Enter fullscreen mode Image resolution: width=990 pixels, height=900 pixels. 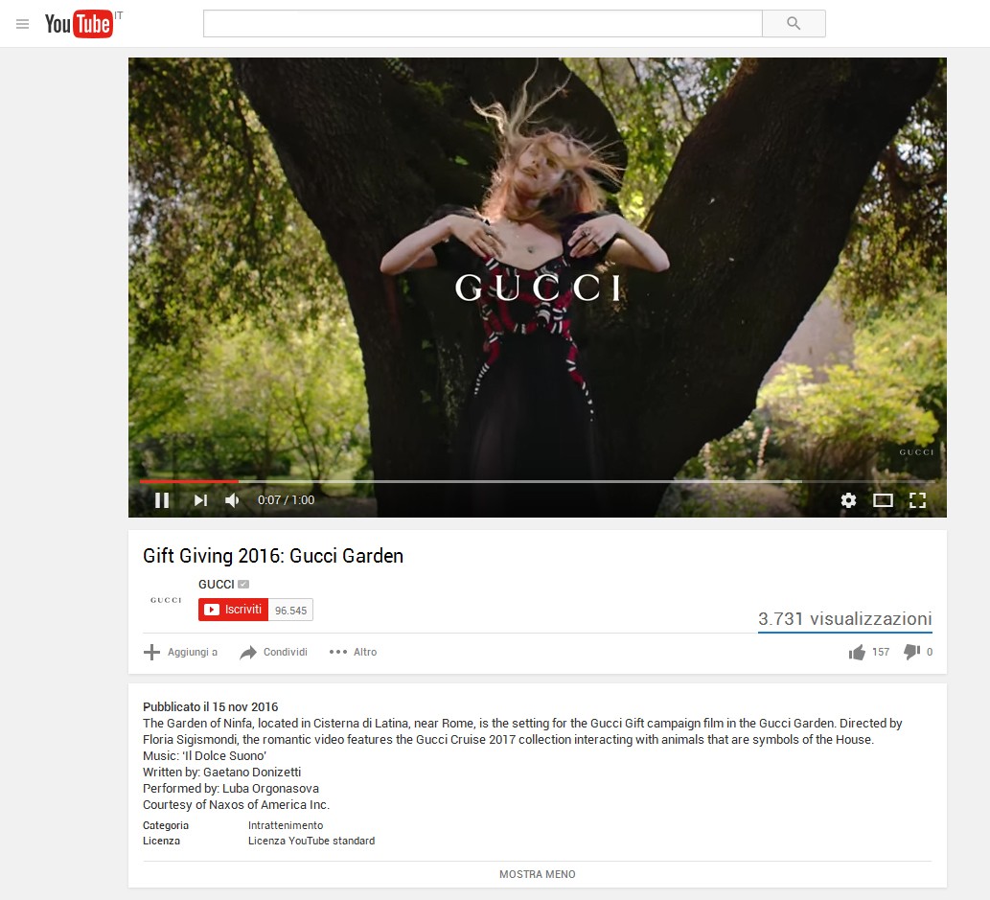[917, 500]
